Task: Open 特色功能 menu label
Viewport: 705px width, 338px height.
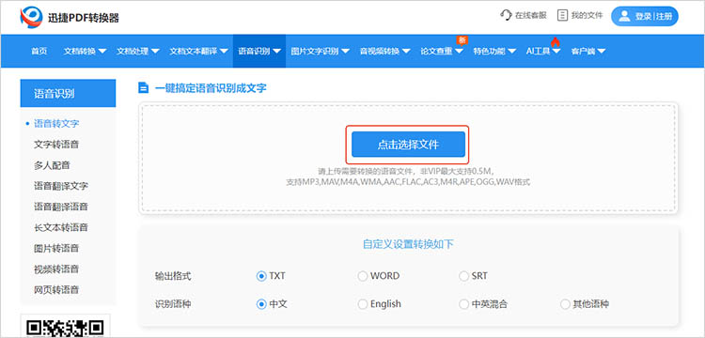Action: point(489,52)
